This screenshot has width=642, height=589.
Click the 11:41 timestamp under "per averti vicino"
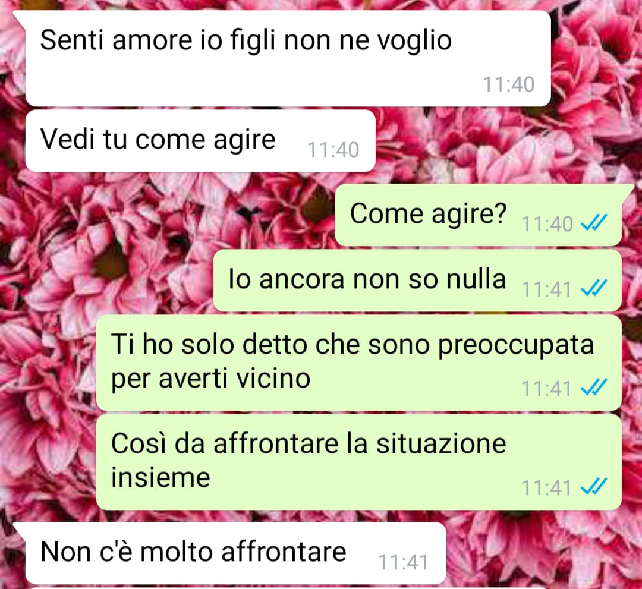[547, 389]
